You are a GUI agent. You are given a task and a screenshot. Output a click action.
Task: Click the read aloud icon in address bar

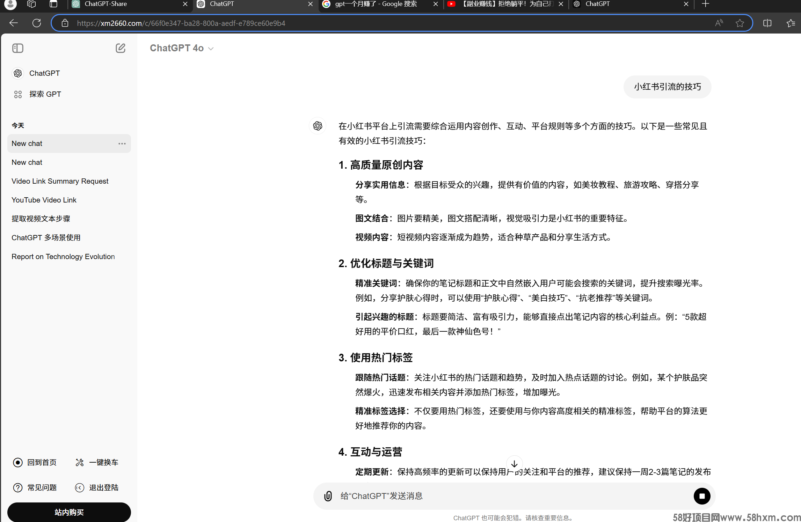tap(719, 23)
